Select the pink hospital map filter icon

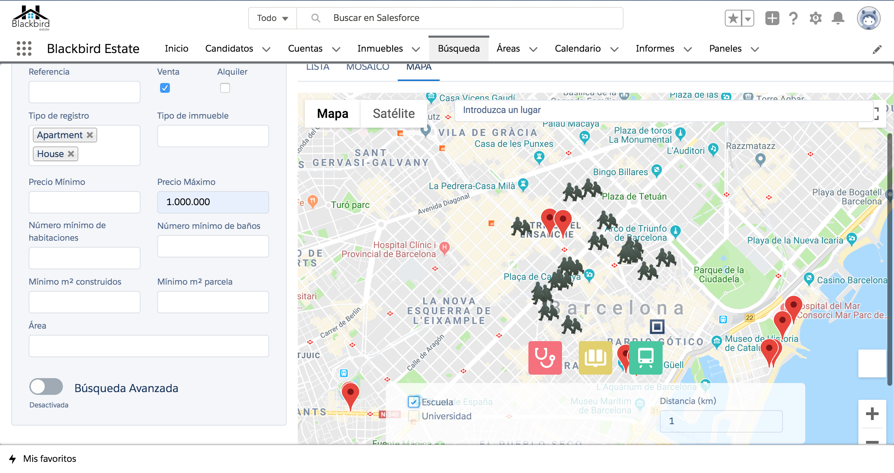pos(545,358)
